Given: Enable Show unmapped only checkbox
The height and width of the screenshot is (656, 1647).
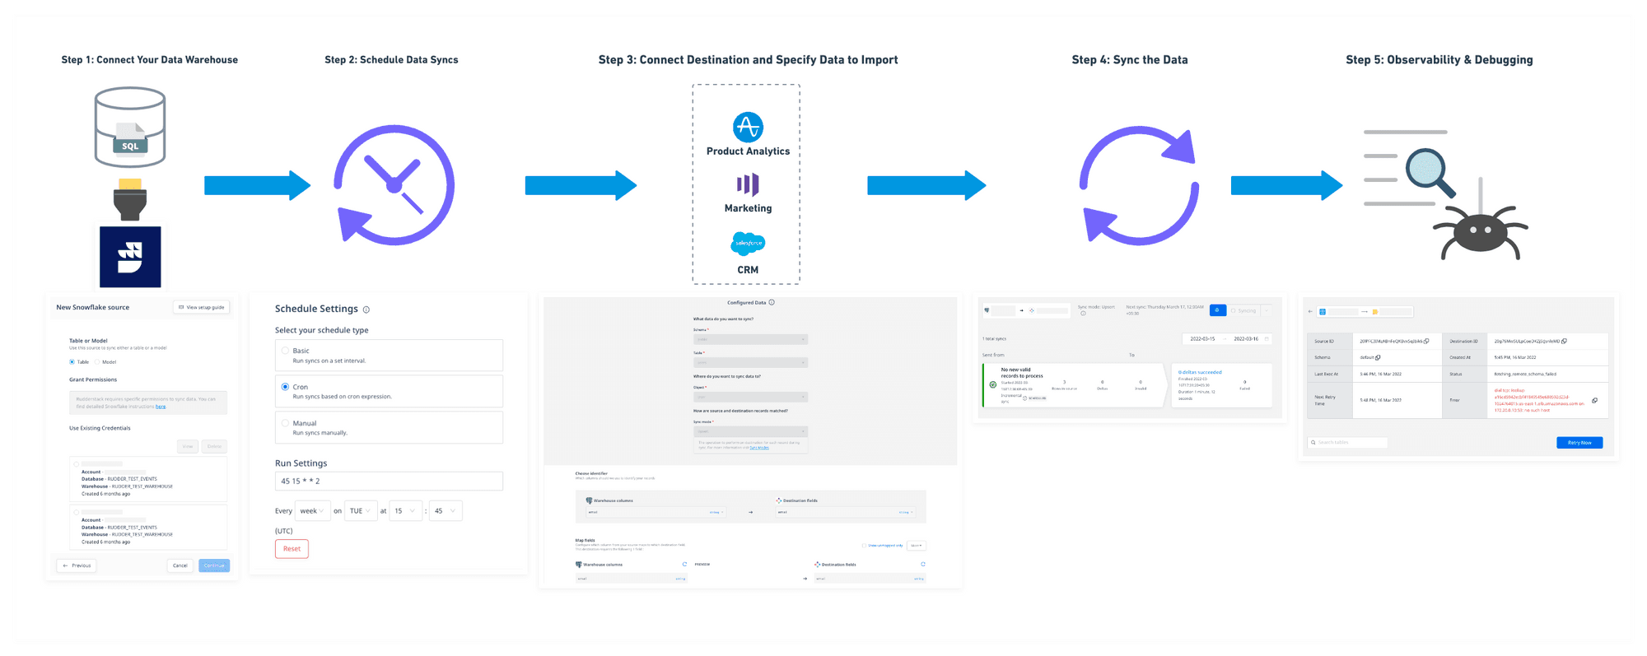Looking at the screenshot, I should 864,545.
